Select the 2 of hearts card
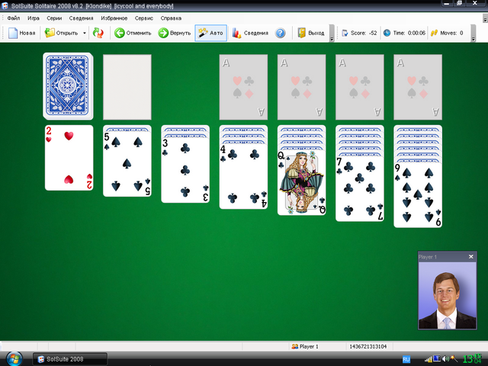This screenshot has width=488, height=366. 69,158
